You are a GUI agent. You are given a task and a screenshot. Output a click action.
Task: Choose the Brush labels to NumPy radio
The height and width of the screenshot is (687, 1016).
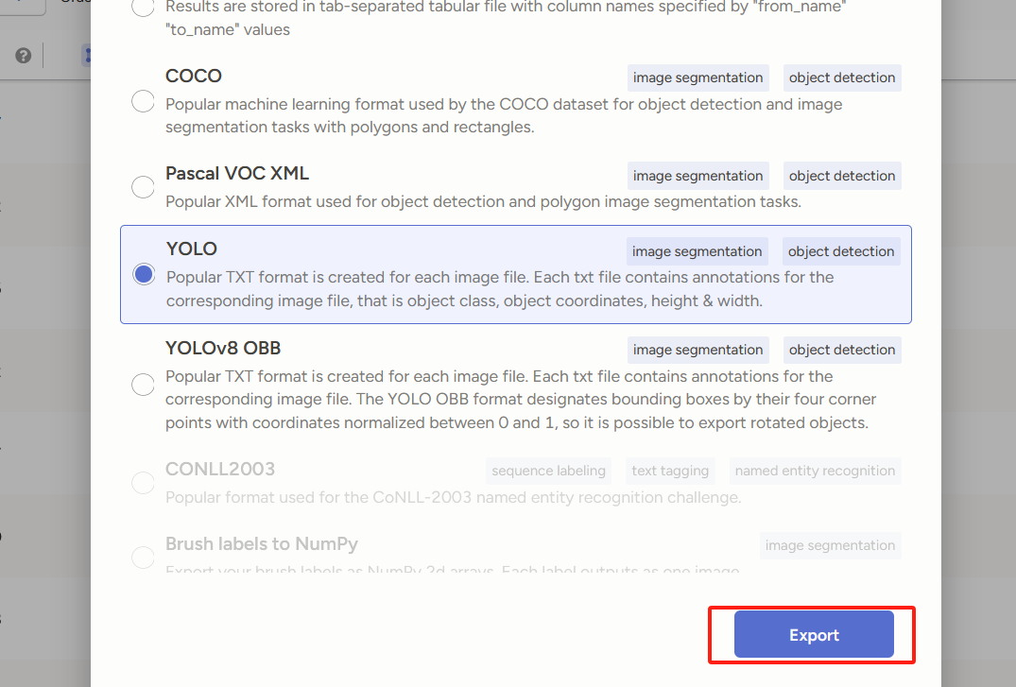pos(143,558)
